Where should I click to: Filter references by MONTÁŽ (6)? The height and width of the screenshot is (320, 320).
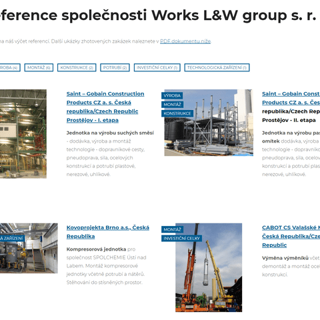(39, 67)
